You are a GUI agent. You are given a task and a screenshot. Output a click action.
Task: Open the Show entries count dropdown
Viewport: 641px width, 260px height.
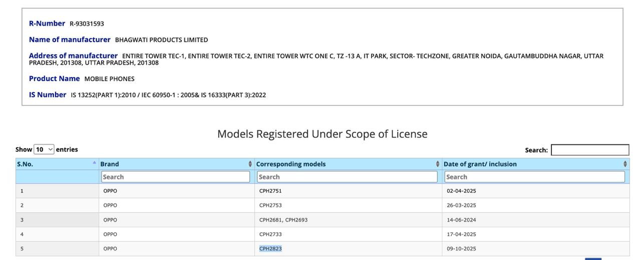coord(44,149)
